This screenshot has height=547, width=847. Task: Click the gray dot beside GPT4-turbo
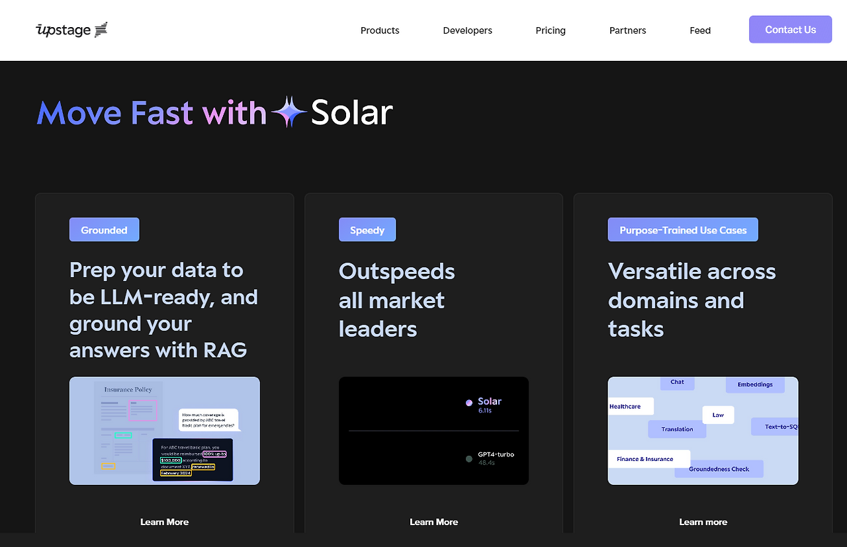click(469, 458)
